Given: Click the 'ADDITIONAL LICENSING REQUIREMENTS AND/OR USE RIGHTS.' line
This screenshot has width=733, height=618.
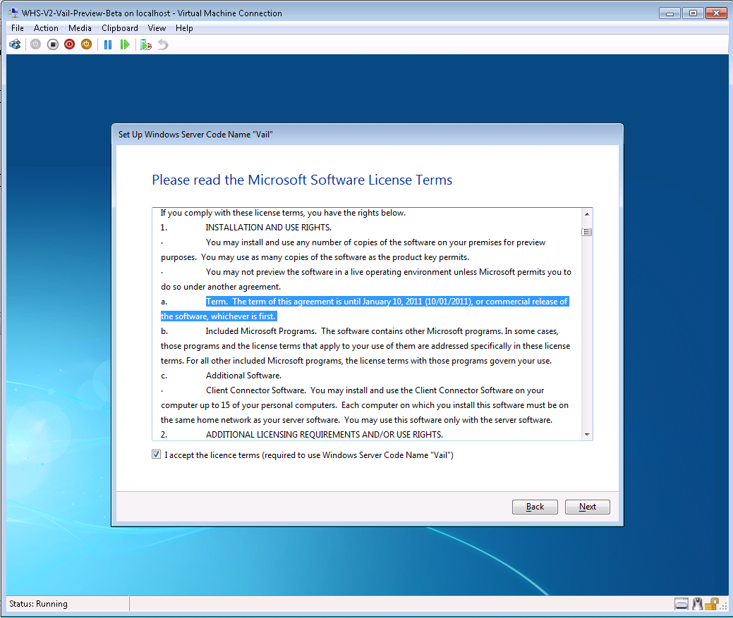Looking at the screenshot, I should [x=325, y=435].
